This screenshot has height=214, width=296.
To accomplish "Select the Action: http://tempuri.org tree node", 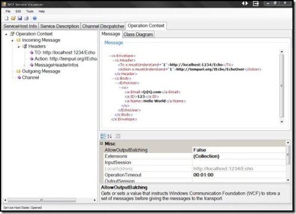I will point(66,59).
